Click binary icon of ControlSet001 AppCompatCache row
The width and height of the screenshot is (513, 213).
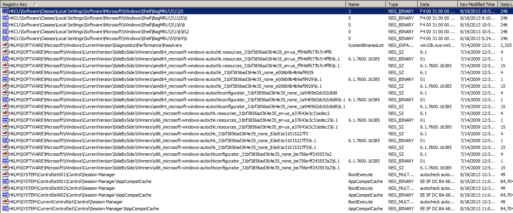tap(5, 181)
